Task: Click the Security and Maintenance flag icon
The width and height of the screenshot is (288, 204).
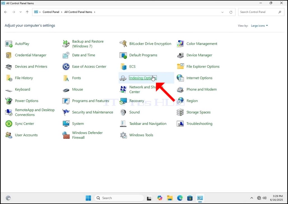Action: (66, 112)
